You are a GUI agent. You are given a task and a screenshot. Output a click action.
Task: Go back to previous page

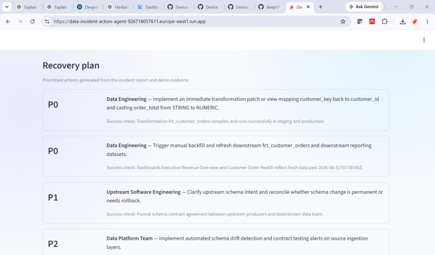(x=8, y=22)
